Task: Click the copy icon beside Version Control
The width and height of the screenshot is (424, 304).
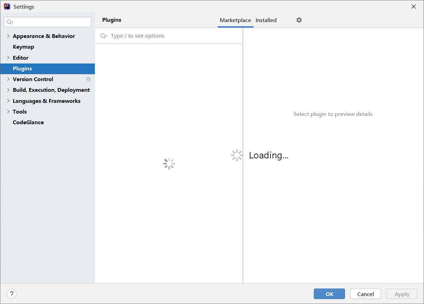Action: click(89, 79)
